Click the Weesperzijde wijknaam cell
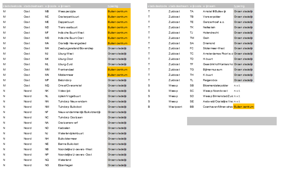The height and width of the screenshot is (179, 282). pos(67,11)
